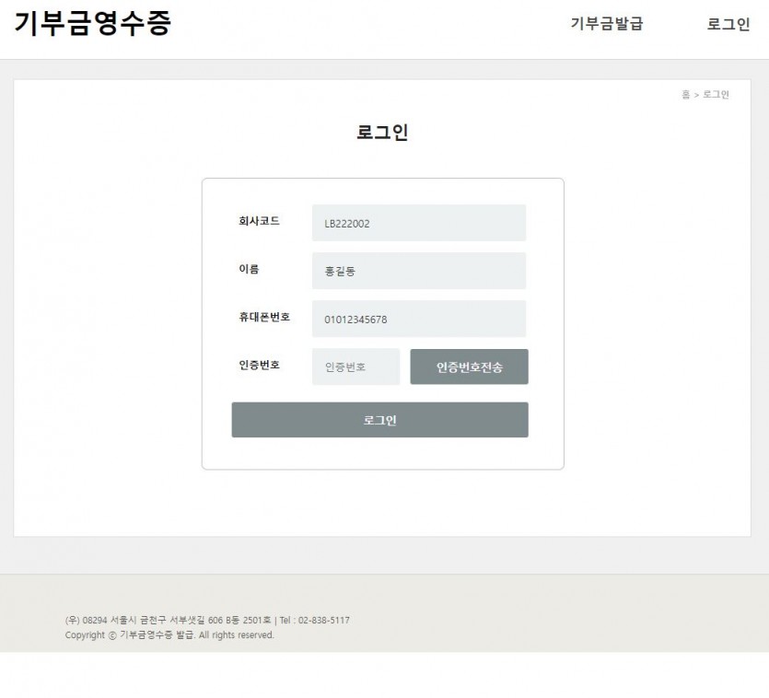
Task: Click the Copyright footer text
Action: (169, 634)
